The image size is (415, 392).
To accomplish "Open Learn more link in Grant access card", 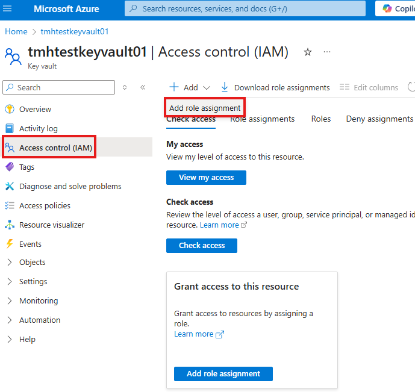I will (194, 334).
